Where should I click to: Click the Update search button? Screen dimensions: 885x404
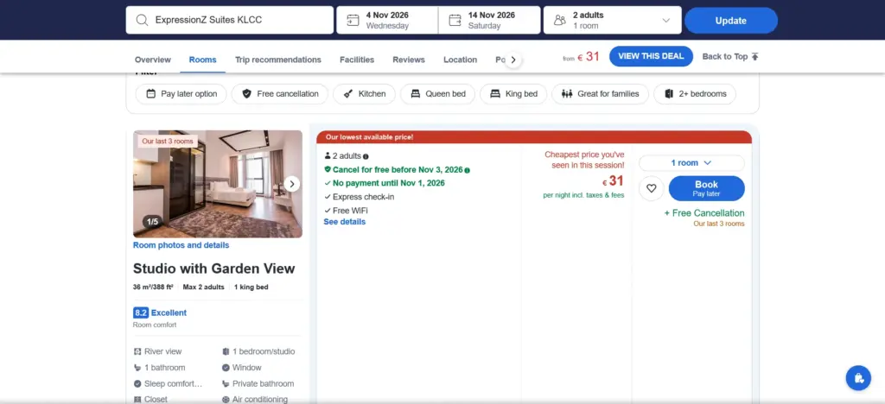pos(731,20)
